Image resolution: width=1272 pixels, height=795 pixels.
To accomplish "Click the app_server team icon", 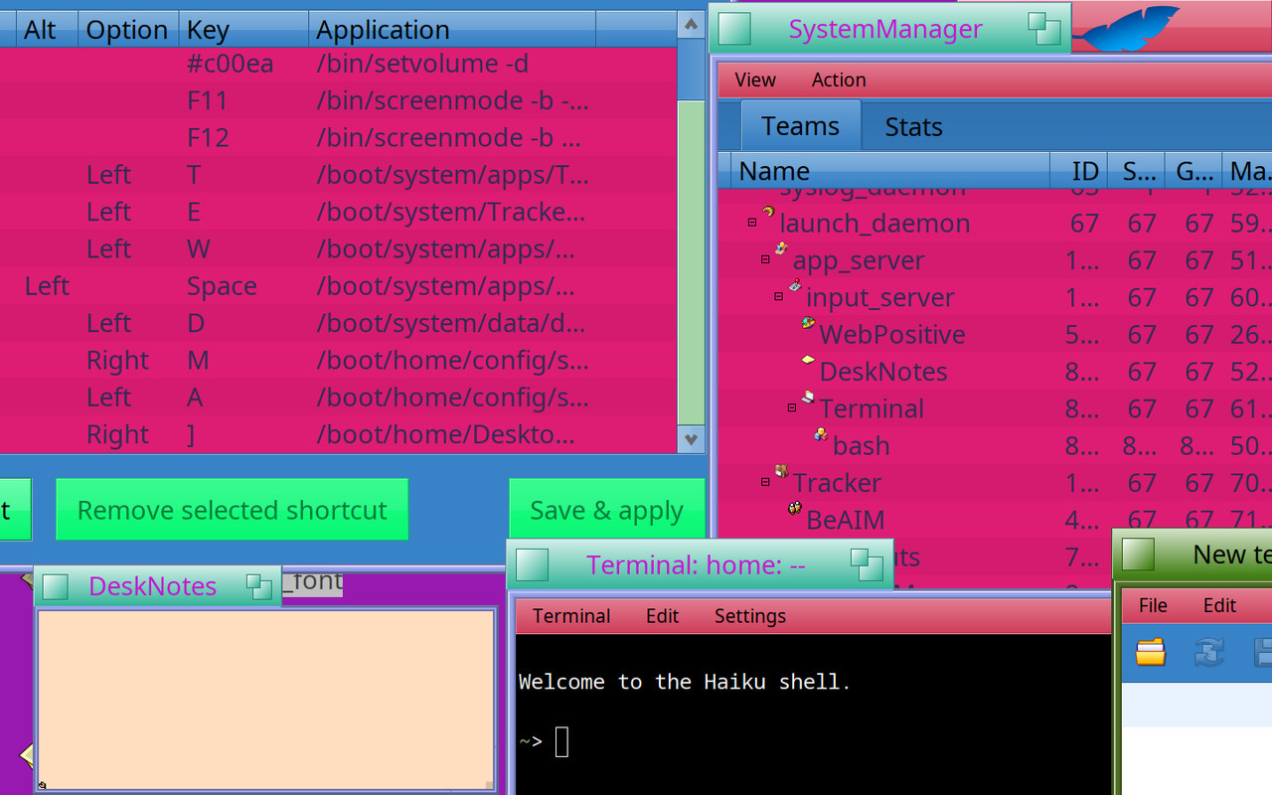I will click(x=781, y=248).
